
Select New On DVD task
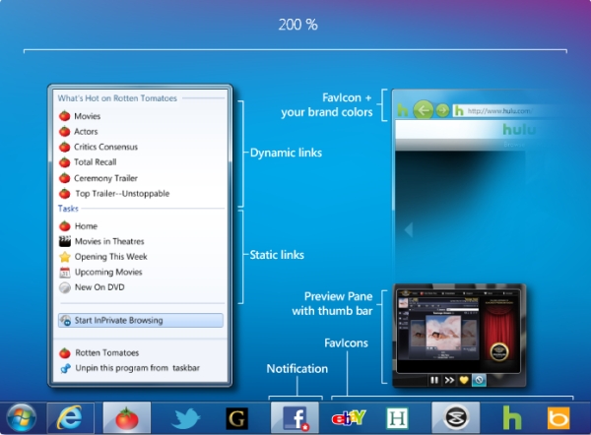pos(99,287)
